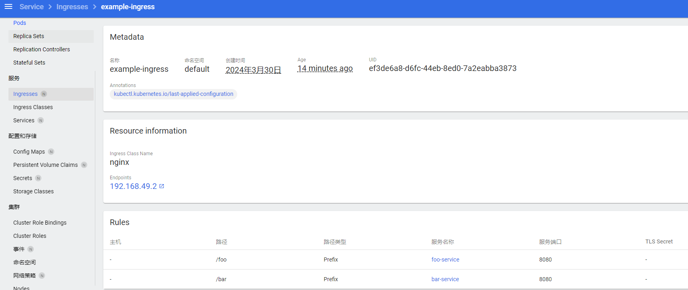Click the N badge beside Persistent Volume Claims
688x290 pixels.
[x=84, y=165]
